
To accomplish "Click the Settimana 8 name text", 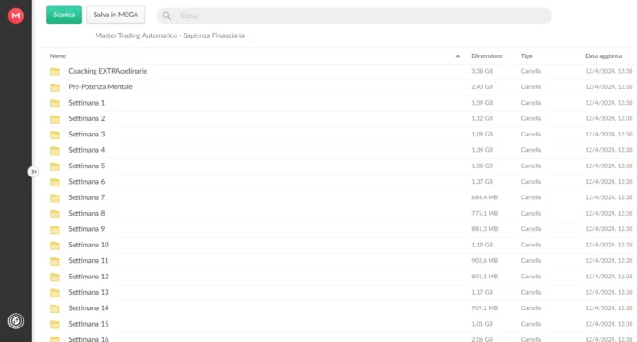I will click(86, 213).
